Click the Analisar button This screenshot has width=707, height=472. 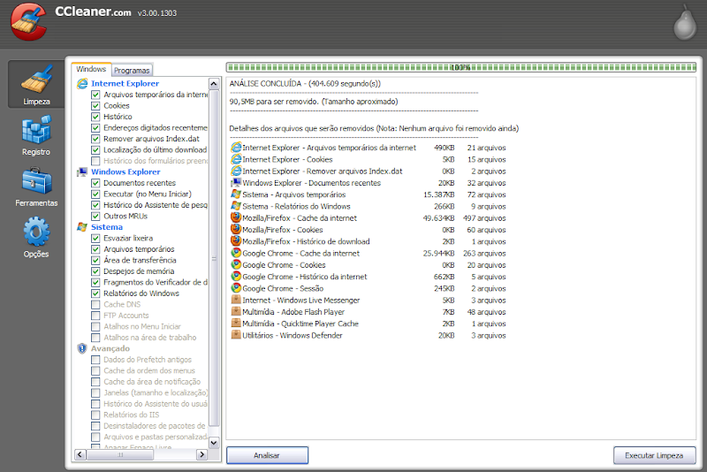(x=267, y=455)
